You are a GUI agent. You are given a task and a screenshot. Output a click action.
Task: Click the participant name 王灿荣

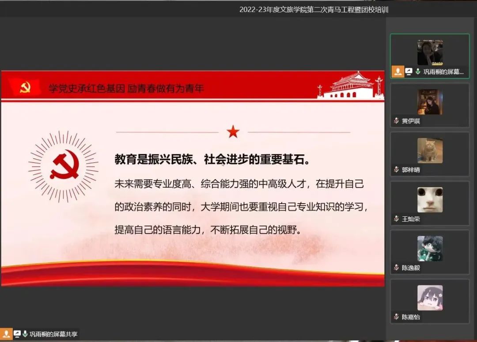click(x=411, y=219)
